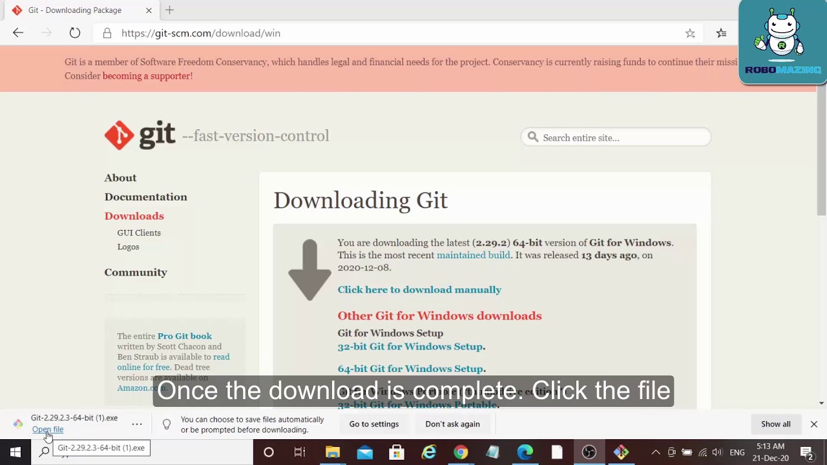
Task: Open the Wi-Fi network tray icon
Action: (702, 452)
